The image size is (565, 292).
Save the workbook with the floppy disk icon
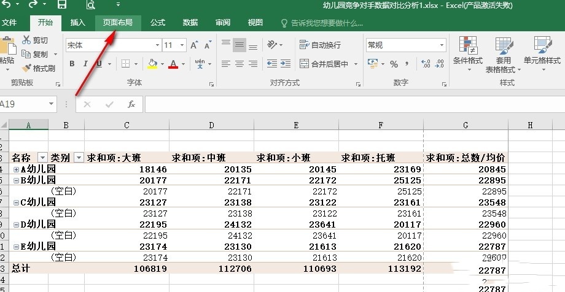tap(62, 4)
